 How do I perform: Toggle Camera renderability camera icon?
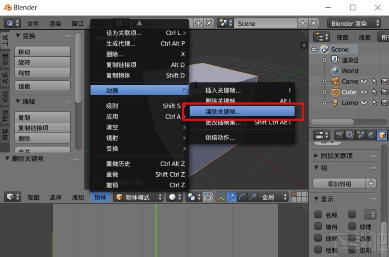pos(385,81)
